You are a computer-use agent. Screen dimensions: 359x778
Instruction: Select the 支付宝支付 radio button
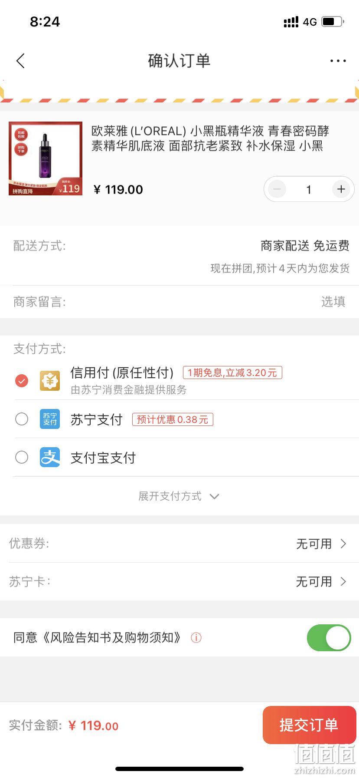point(22,457)
